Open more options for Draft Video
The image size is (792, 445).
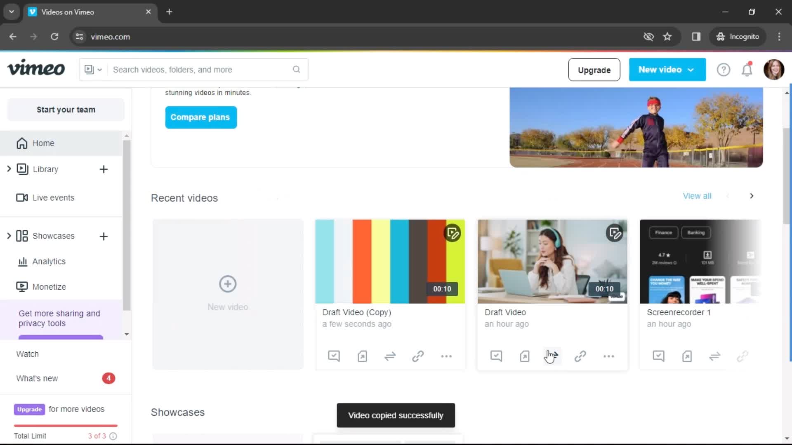point(608,356)
